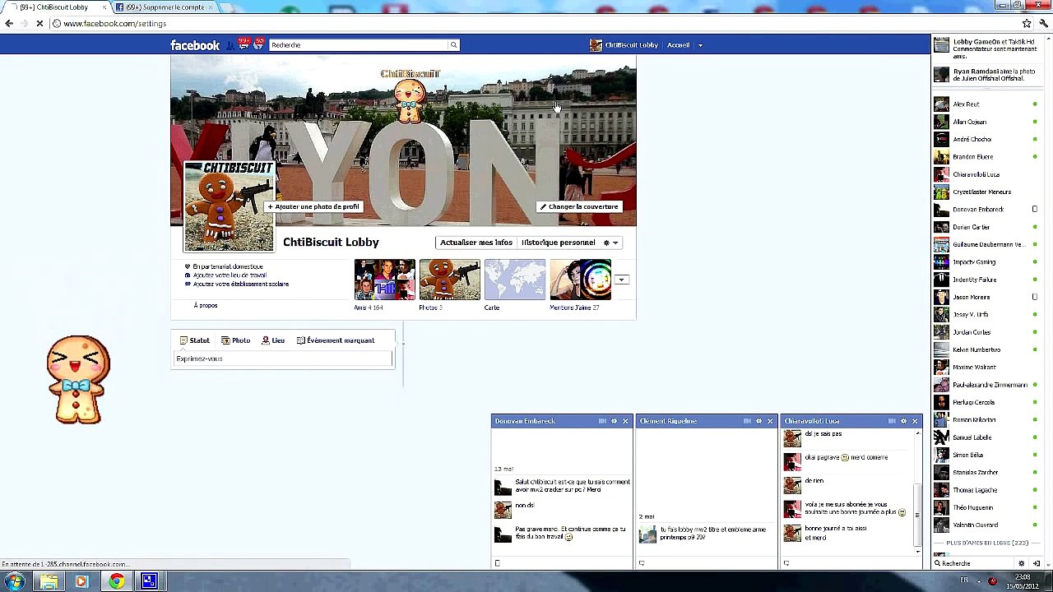Viewport: 1053px width, 592px height.
Task: Click En partenariat domestique link
Action: pyautogui.click(x=228, y=266)
